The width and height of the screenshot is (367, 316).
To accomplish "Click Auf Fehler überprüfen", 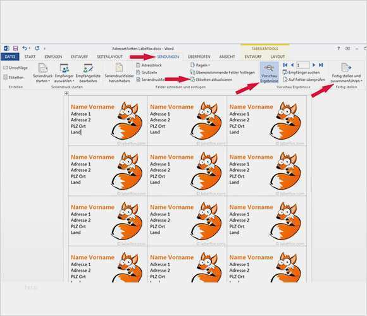I will coord(304,80).
